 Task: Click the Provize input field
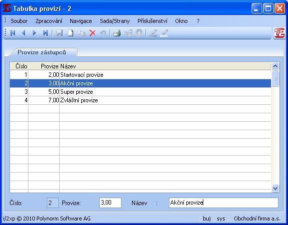coord(110,203)
